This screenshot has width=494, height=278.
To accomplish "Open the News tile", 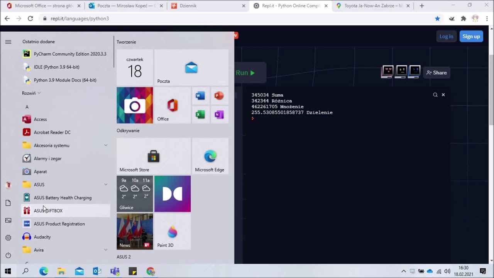I will tap(135, 232).
